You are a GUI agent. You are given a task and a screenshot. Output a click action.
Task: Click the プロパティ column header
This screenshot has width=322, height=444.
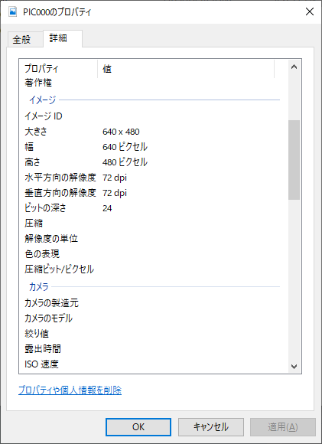click(x=59, y=69)
